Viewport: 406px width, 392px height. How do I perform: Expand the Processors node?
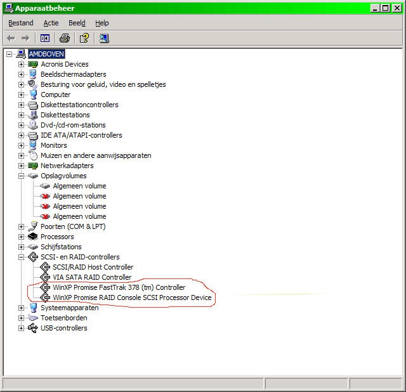(21, 237)
